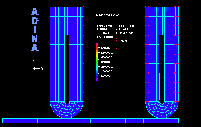Click the ADINA vertical logo
Screen dimensions: 201x127
click(35, 30)
